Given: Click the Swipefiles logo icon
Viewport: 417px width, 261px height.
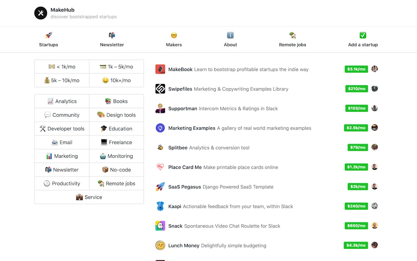Looking at the screenshot, I should 160,89.
